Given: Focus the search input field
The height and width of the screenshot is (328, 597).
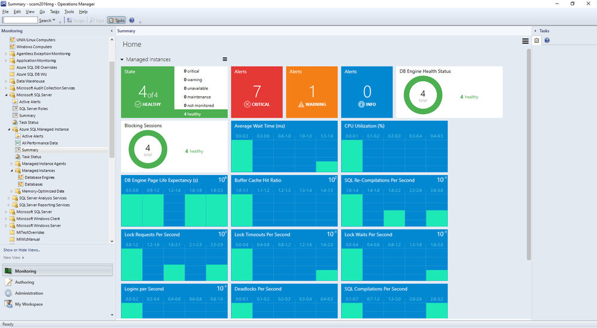Looking at the screenshot, I should point(20,20).
